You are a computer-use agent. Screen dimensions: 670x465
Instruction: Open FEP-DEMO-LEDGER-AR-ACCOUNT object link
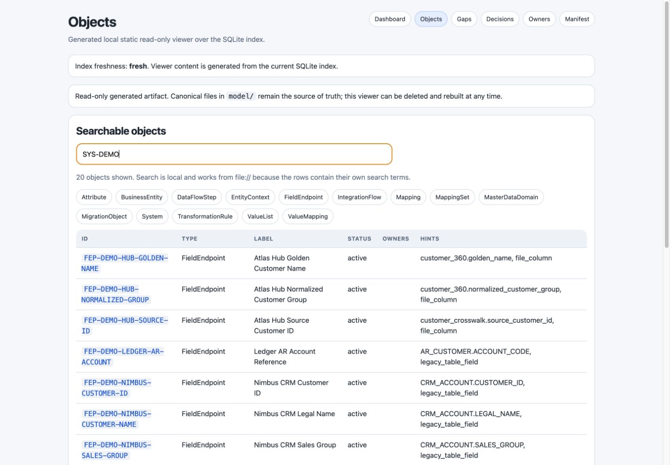[x=123, y=356]
